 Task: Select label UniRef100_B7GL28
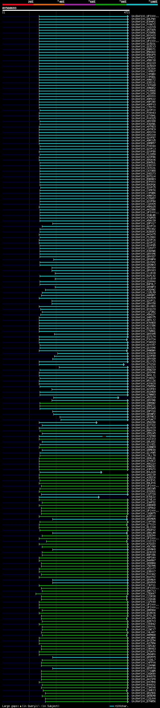pyautogui.click(x=143, y=615)
